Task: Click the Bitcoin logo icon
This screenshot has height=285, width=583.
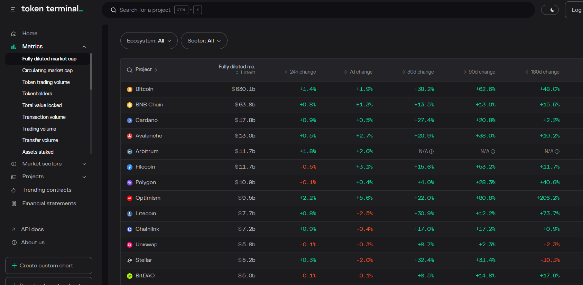Action: point(130,89)
